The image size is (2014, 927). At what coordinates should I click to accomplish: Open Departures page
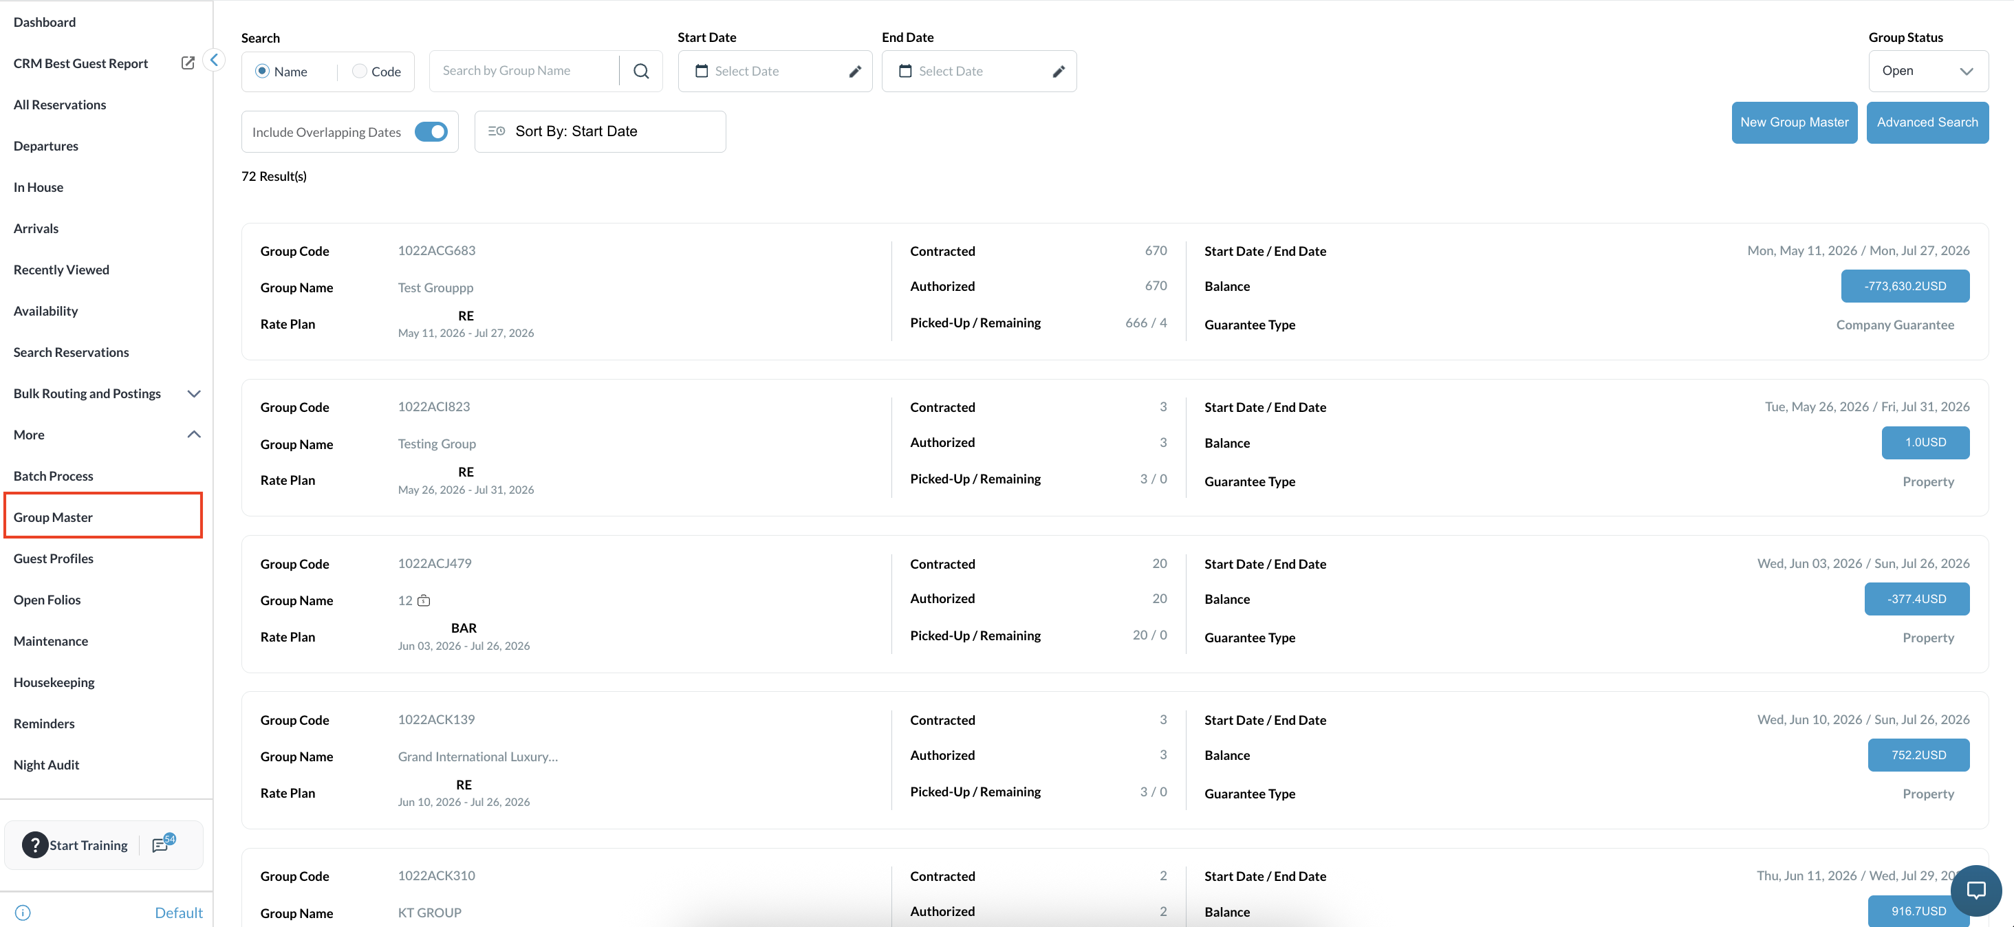[45, 146]
